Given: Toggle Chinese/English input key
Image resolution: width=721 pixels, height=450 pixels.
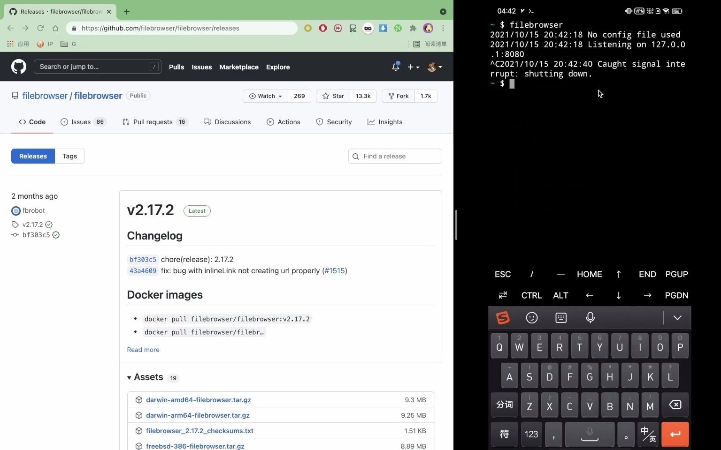Looking at the screenshot, I should [648, 435].
